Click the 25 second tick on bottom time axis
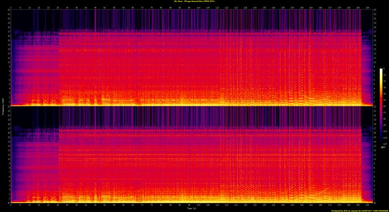The height and width of the screenshot is (212, 389). coord(58,204)
